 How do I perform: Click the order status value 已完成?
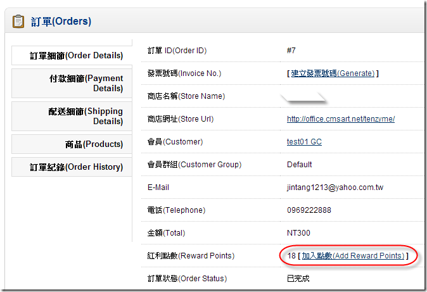pyautogui.click(x=298, y=278)
